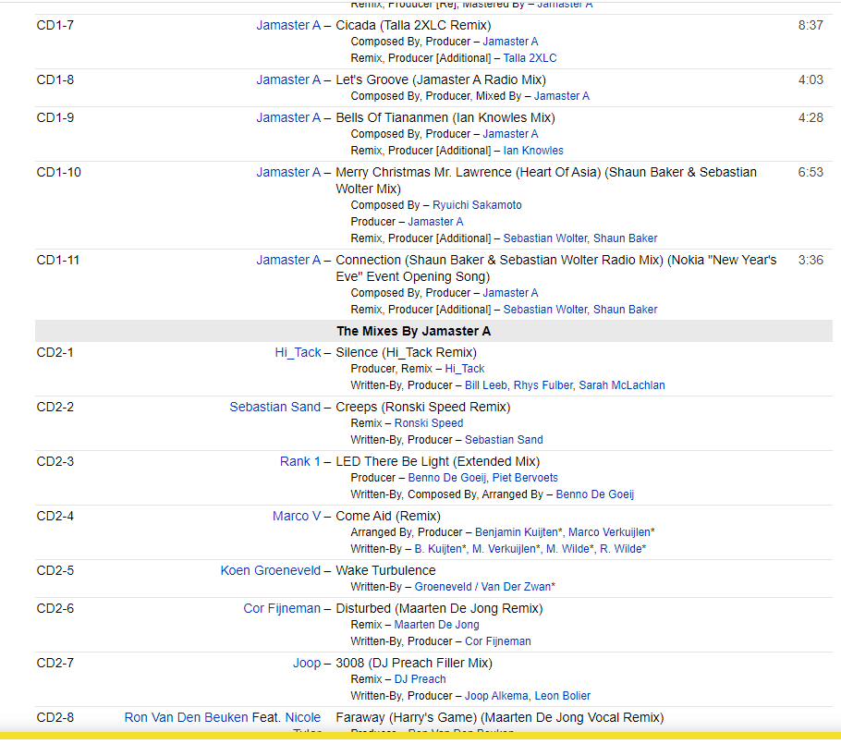This screenshot has height=744, width=841.
Task: Click Benno De Goeij producer credit link
Action: (x=446, y=478)
